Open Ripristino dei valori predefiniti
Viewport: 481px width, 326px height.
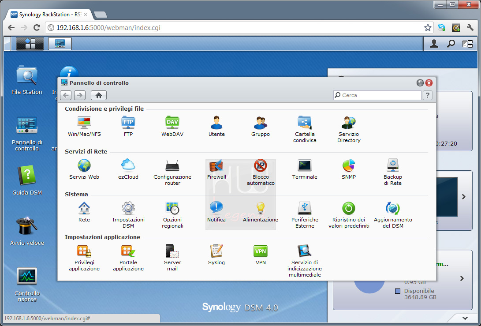tap(349, 215)
